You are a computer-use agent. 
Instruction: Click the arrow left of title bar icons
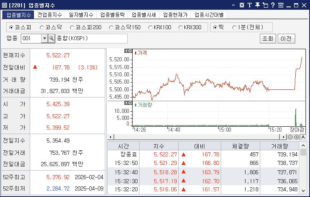click(233, 5)
